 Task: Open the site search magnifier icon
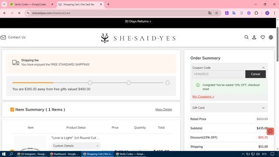pos(246,37)
